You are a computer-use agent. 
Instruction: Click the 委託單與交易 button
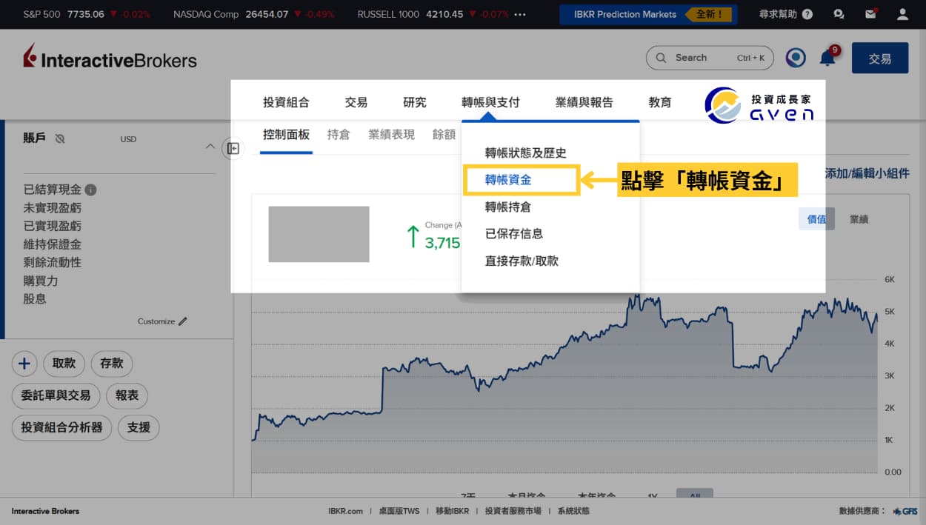56,395
